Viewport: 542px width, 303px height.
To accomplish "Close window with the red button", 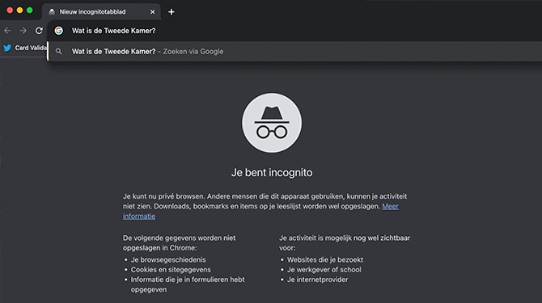I will [x=10, y=11].
